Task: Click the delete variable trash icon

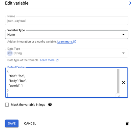Action: [x=127, y=123]
